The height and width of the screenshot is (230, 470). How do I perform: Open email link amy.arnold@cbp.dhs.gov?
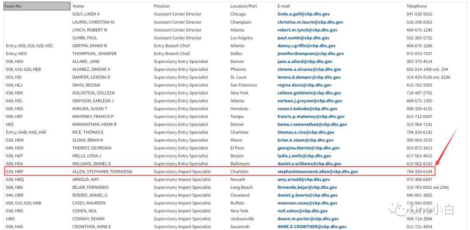[x=304, y=180]
